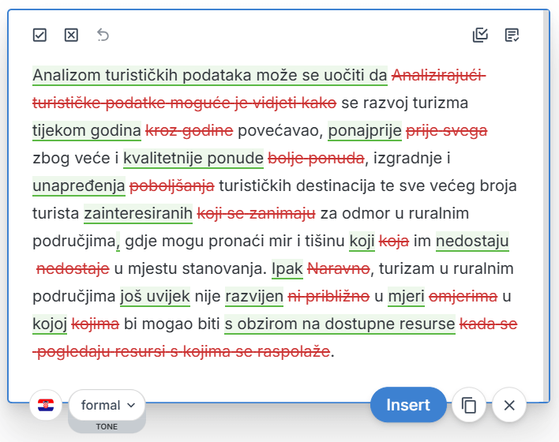Viewport: 559px width, 442px height.
Task: Click the suggested phrase 'još uvijek'
Action: click(x=155, y=296)
